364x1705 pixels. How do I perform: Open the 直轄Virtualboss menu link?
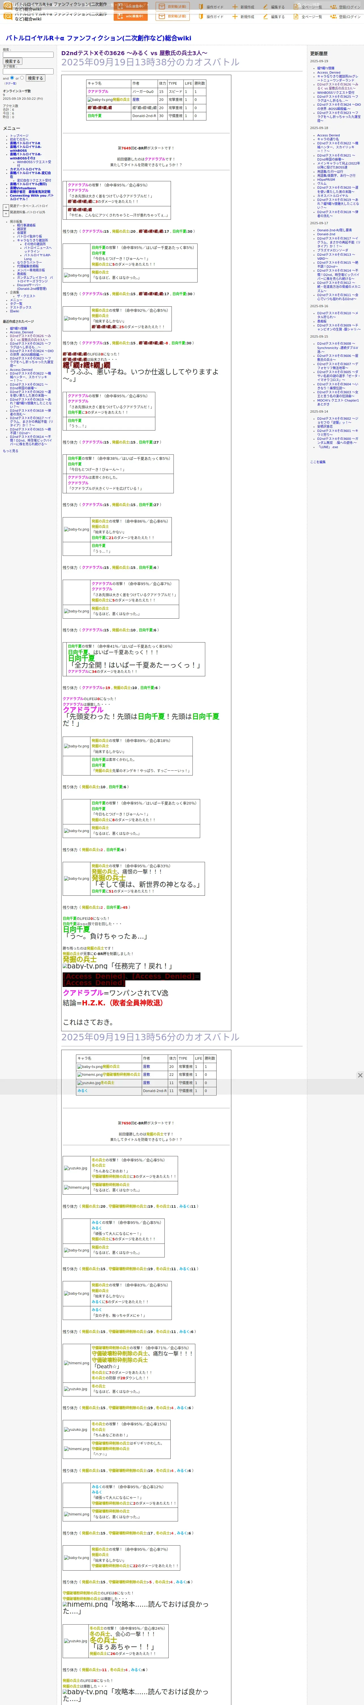coord(23,188)
